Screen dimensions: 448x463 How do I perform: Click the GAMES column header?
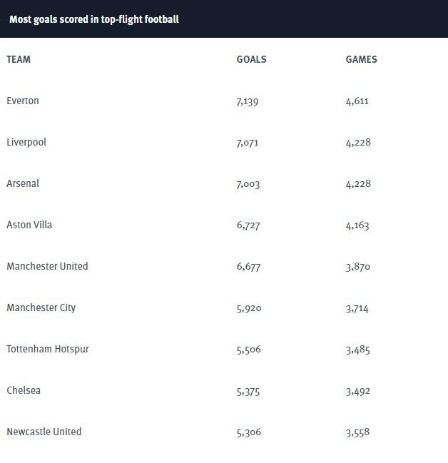point(361,59)
